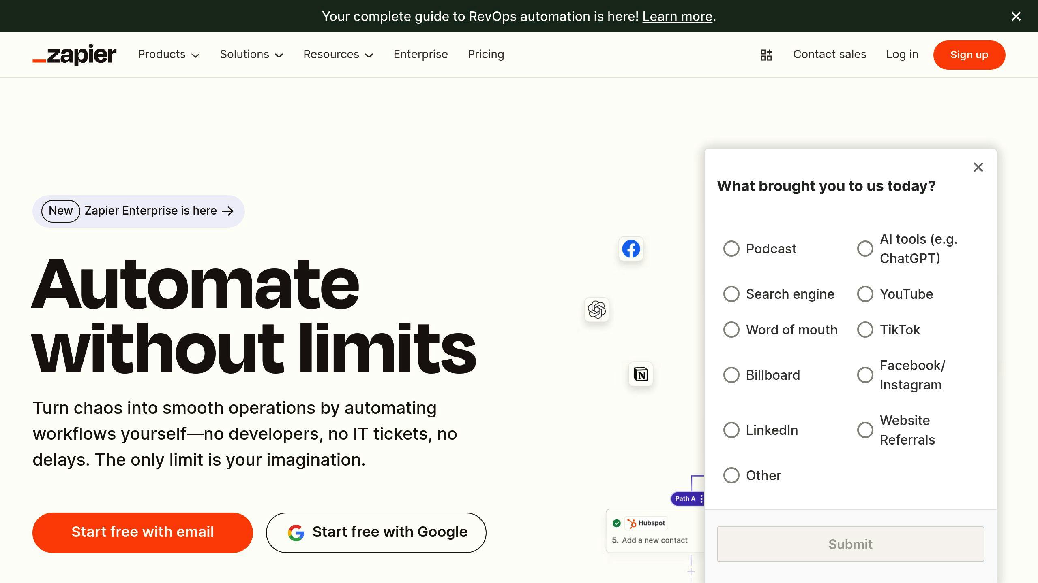This screenshot has width=1038, height=583.
Task: Open the Enterprise menu item
Action: [420, 55]
